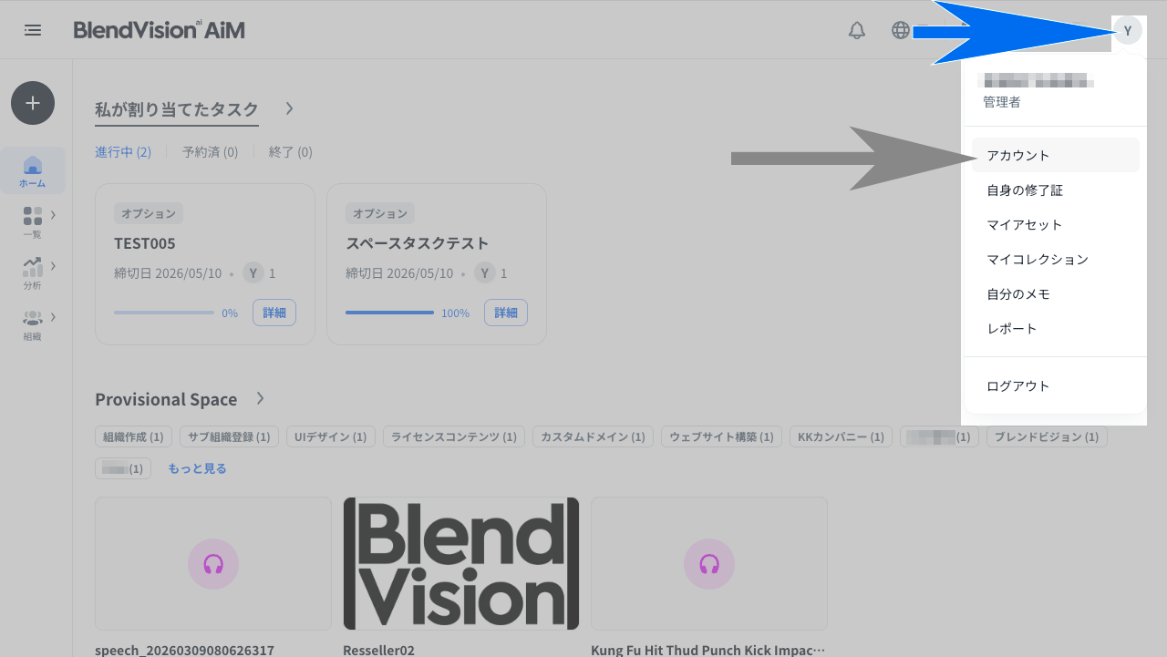
Task: Click Y assignee avatar on TEST005 card
Action: 253,272
